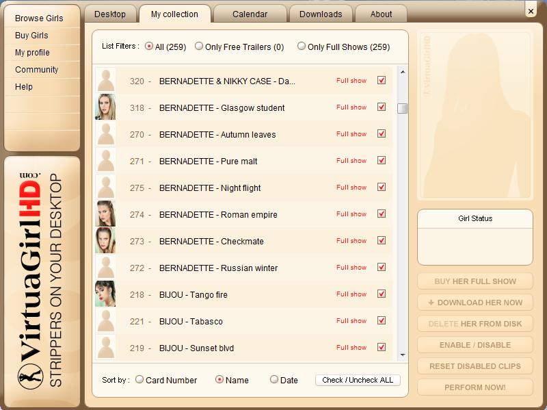Image resolution: width=547 pixels, height=410 pixels.
Task: Toggle checkbox for BERNADETTE Pure malt
Action: [382, 161]
